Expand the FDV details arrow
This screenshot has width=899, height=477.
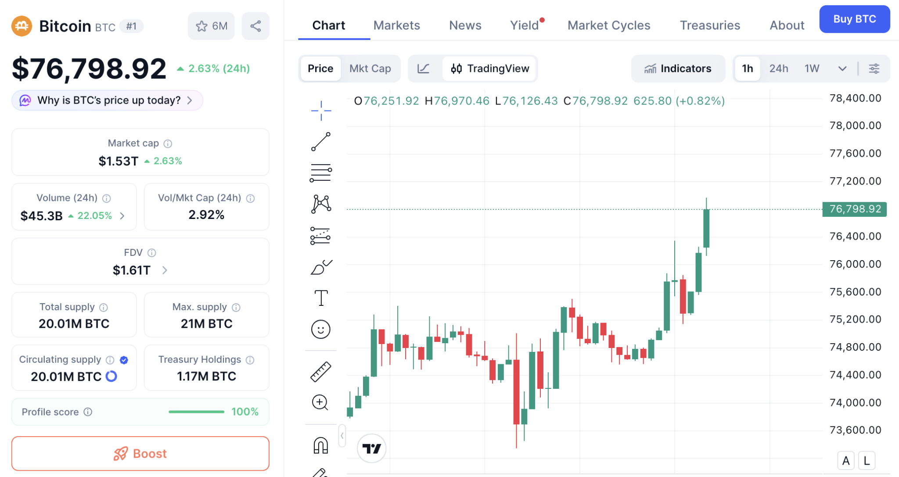(165, 270)
